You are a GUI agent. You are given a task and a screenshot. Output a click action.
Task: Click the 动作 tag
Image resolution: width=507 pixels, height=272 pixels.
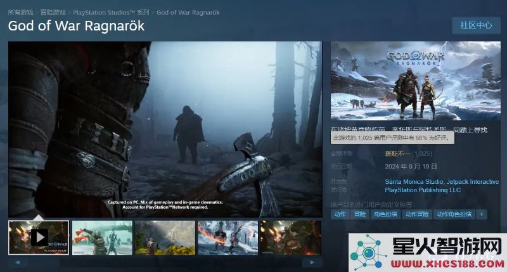340,214
